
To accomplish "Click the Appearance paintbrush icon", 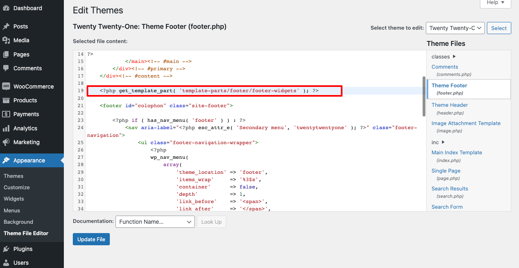I will (6, 160).
